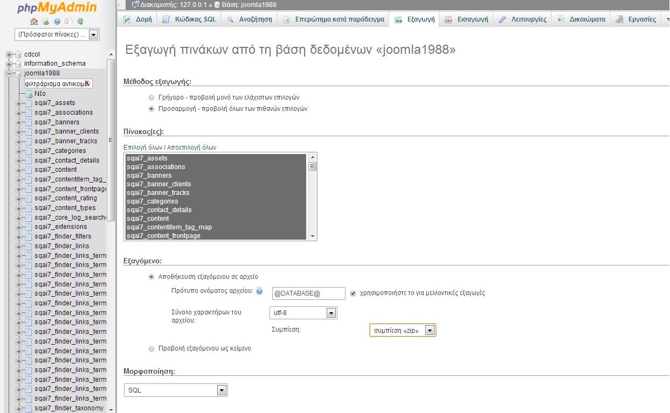Screen dimensions: 670x413
Task: Click the table icon next to sqai7_content_rating
Action: pyautogui.click(x=29, y=198)
